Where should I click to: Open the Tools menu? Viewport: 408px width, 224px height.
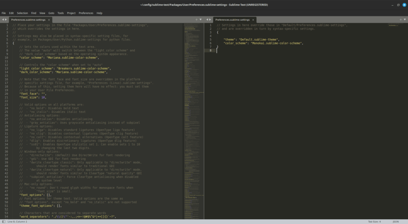pos(61,13)
